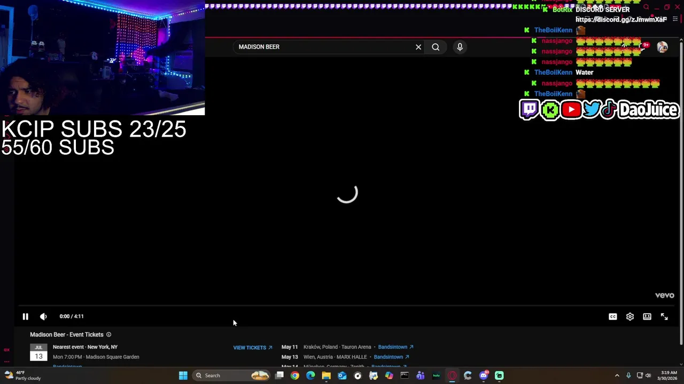Open the green chat app taskbar icon
This screenshot has width=684, height=384.
click(499, 375)
